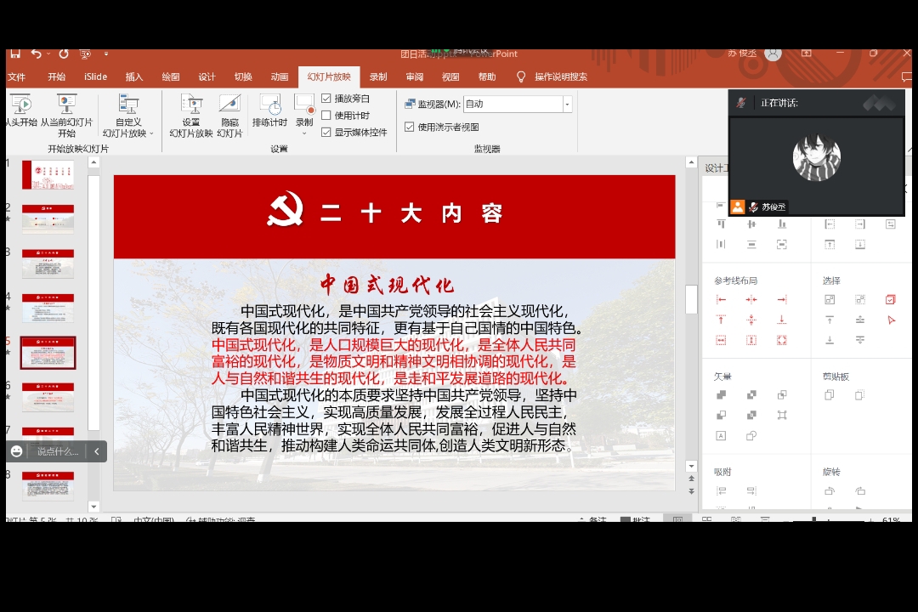Switch to the 插入 ribbon tab
The width and height of the screenshot is (918, 612).
pyautogui.click(x=134, y=76)
